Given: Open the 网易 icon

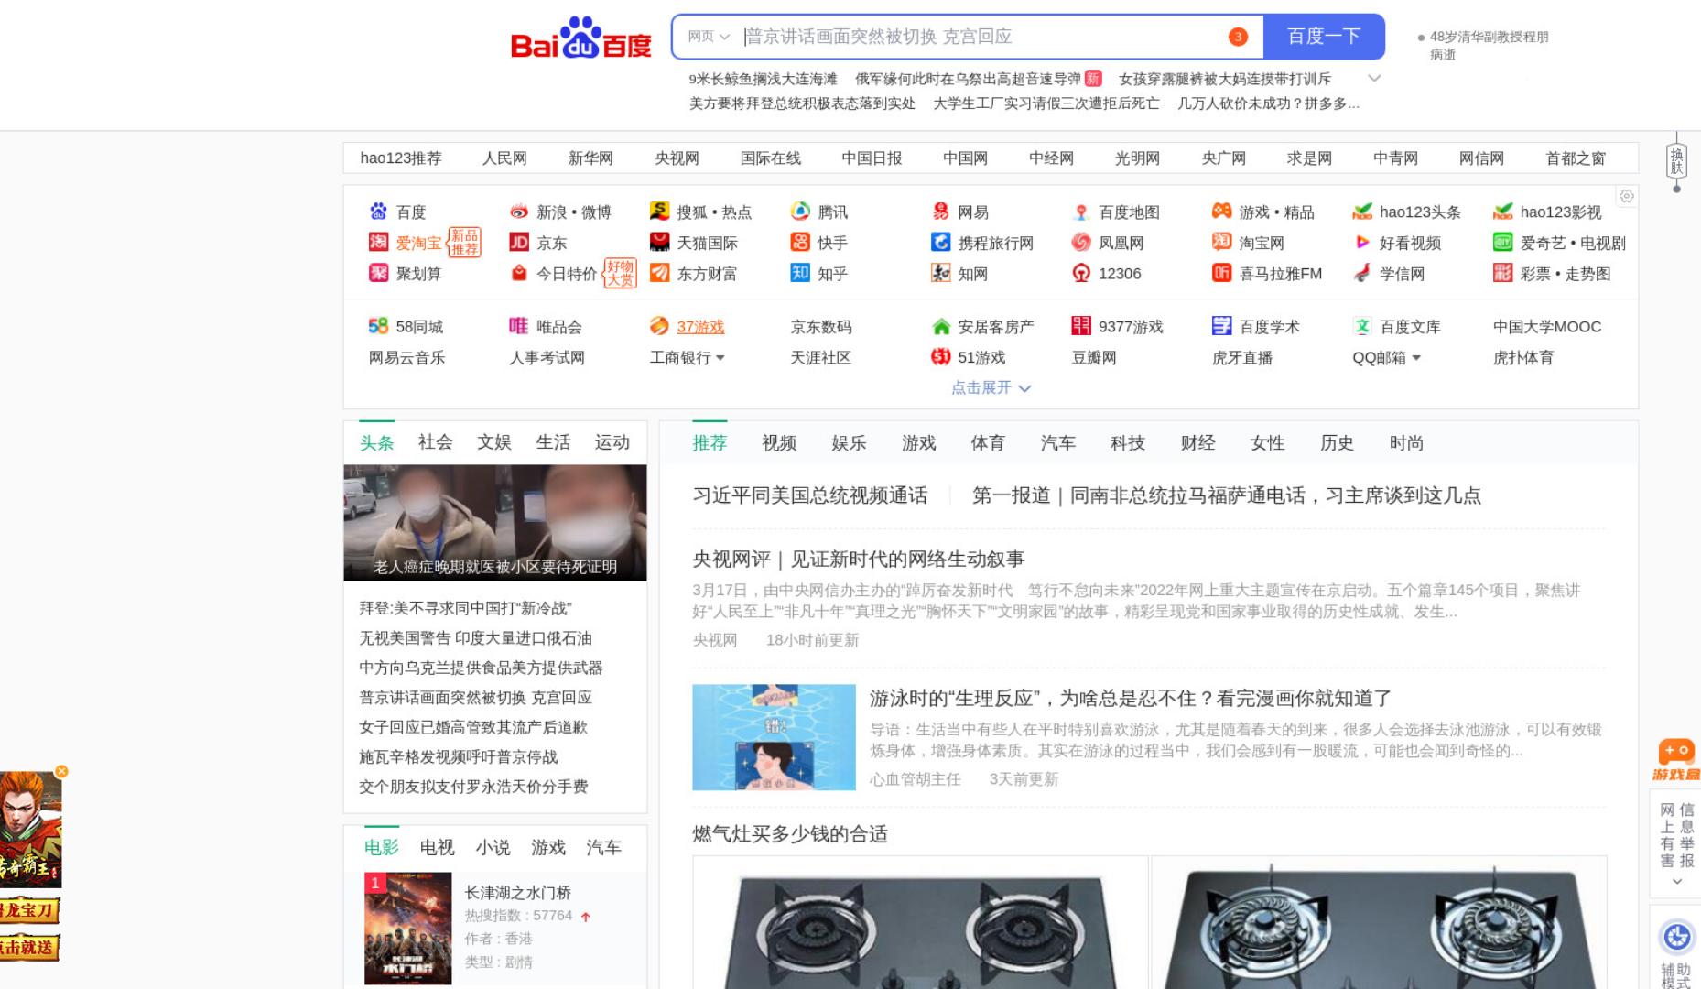Looking at the screenshot, I should pyautogui.click(x=940, y=212).
